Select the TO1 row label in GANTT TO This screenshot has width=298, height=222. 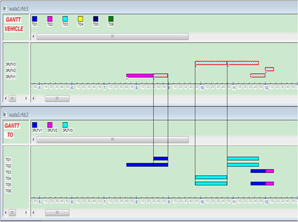click(x=8, y=160)
